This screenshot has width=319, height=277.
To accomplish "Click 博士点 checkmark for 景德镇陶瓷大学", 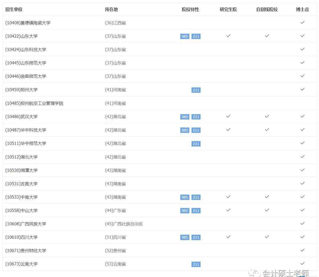I will point(302,22).
